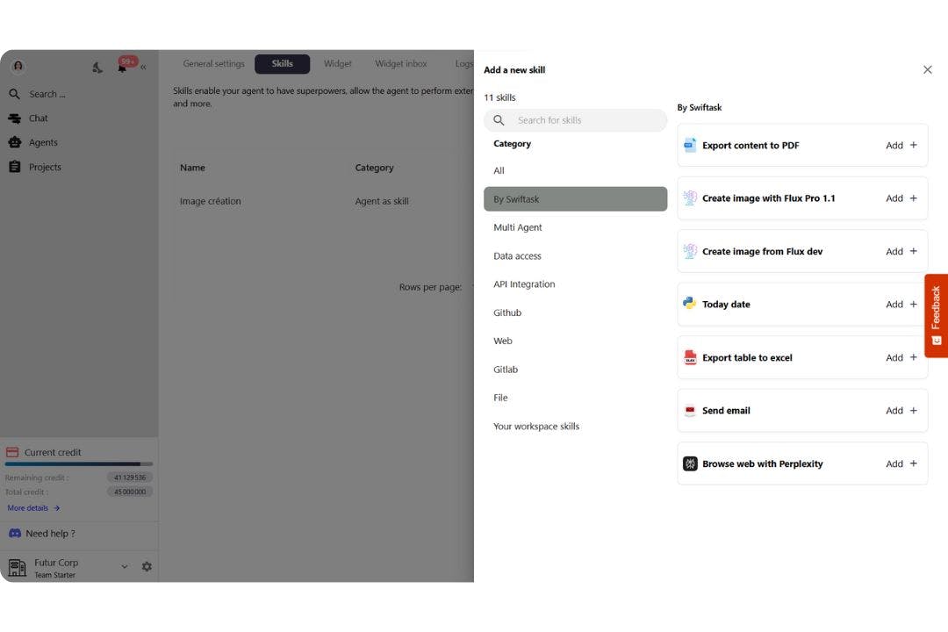Select the Skills tab
The height and width of the screenshot is (632, 948).
point(283,63)
